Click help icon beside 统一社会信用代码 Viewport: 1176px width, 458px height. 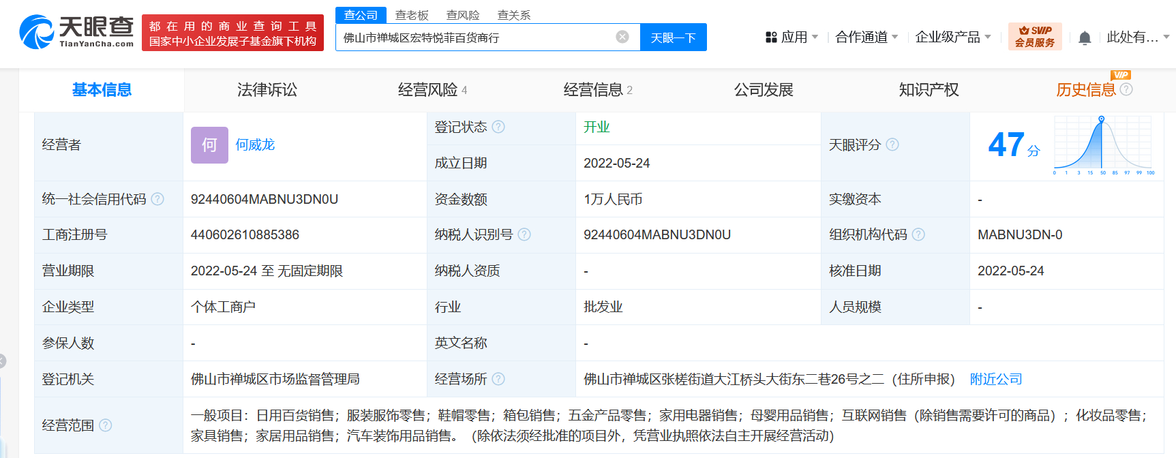157,199
